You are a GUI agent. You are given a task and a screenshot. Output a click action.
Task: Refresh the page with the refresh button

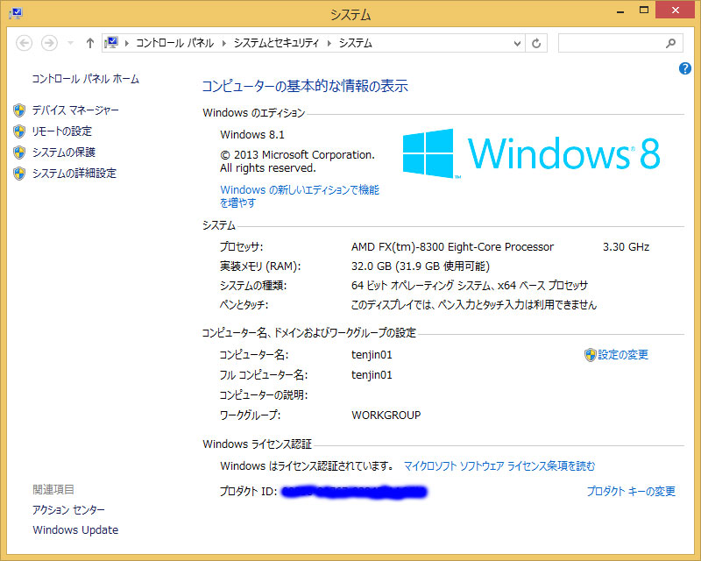point(536,44)
